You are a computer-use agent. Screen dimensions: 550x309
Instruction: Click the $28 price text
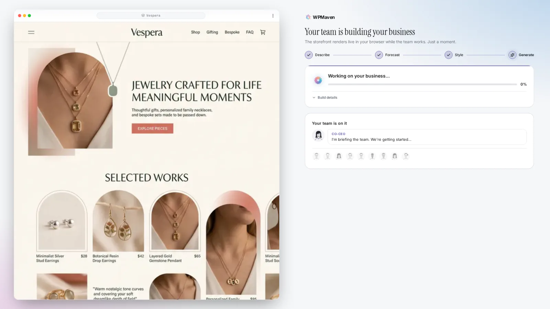pos(84,256)
